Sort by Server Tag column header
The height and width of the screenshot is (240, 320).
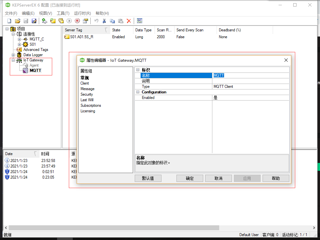(x=86, y=30)
